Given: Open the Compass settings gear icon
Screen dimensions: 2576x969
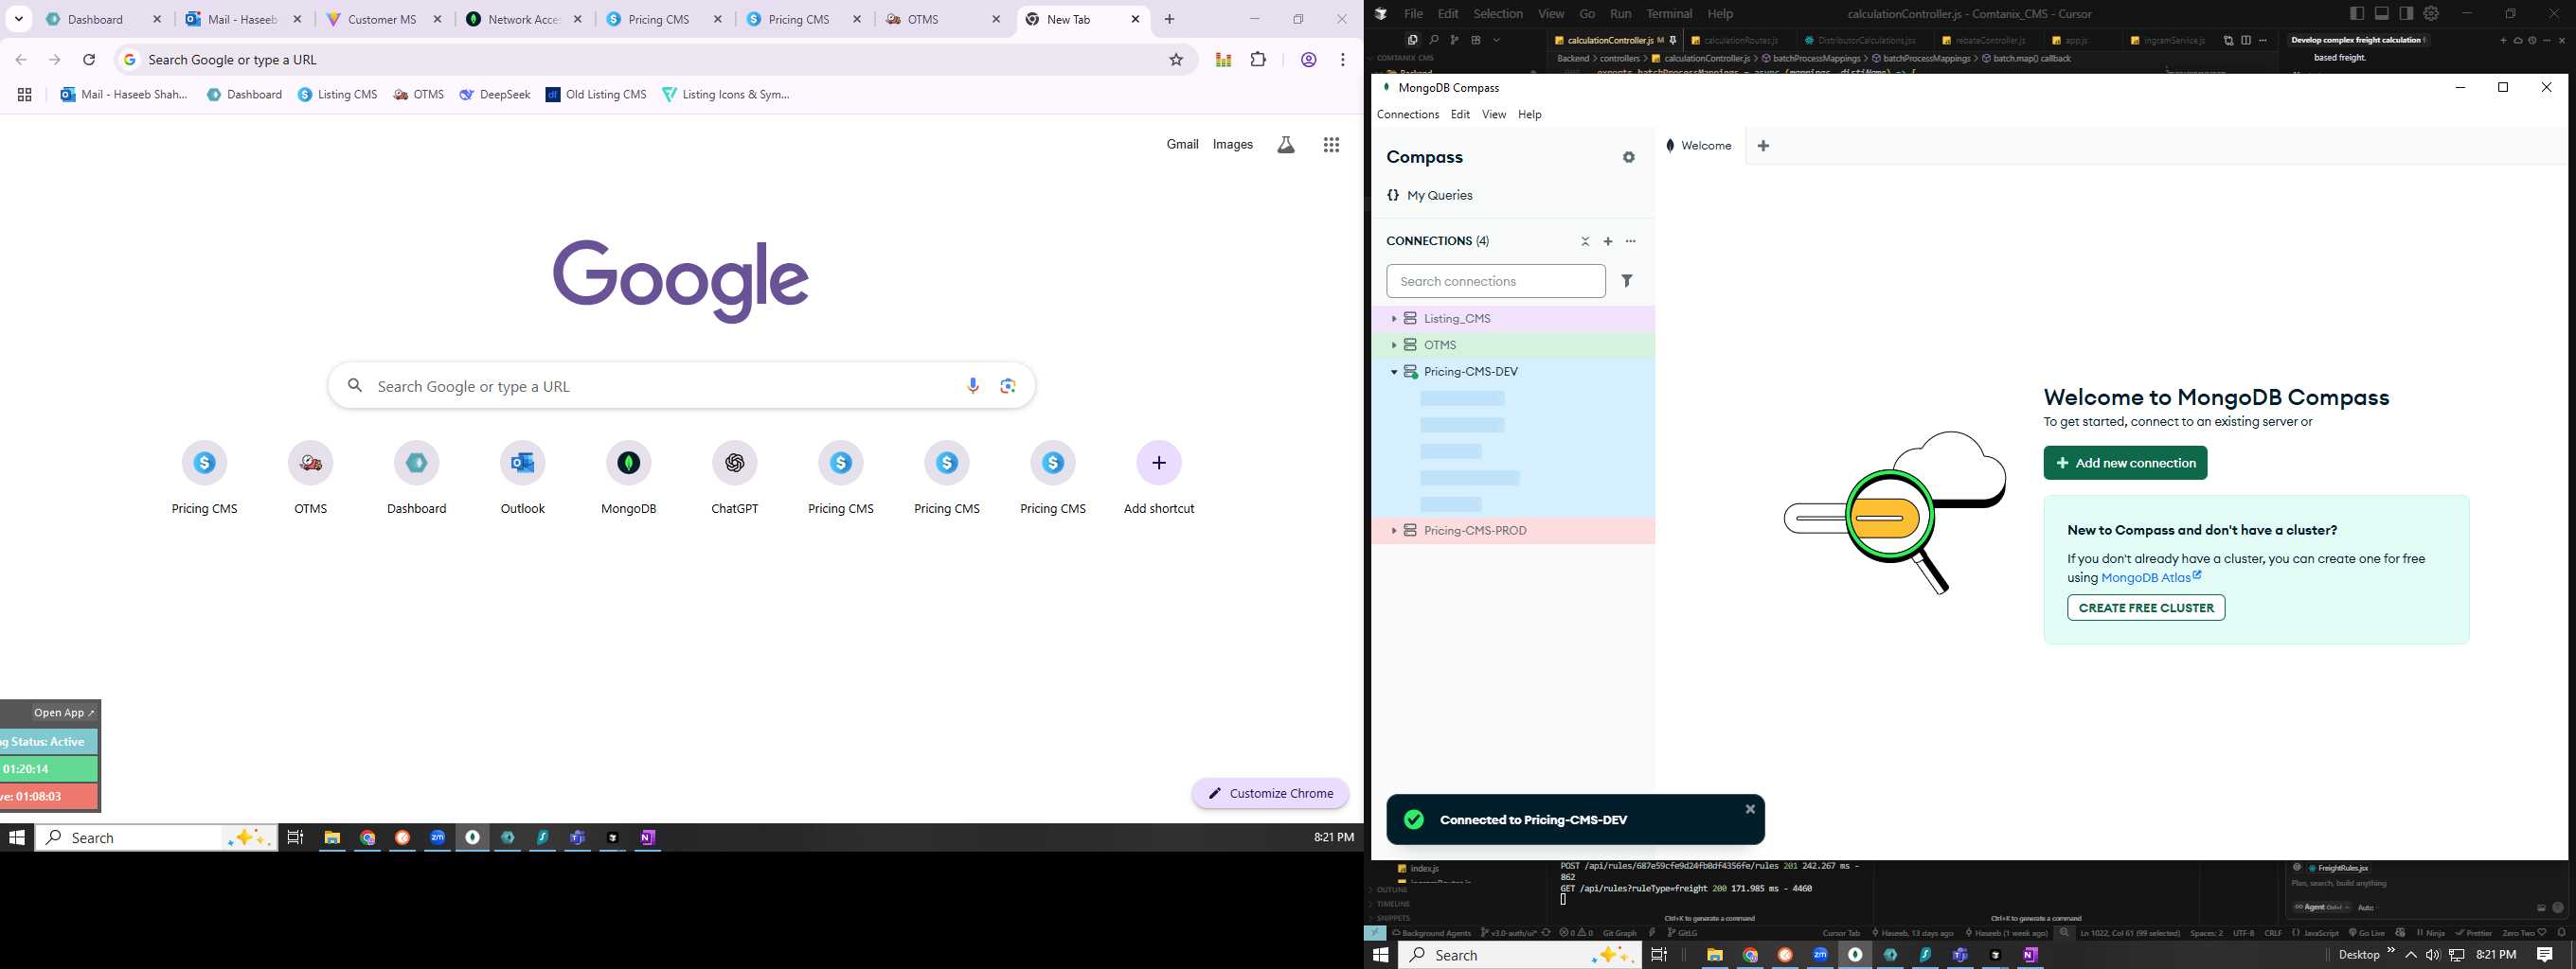Looking at the screenshot, I should pyautogui.click(x=1629, y=158).
